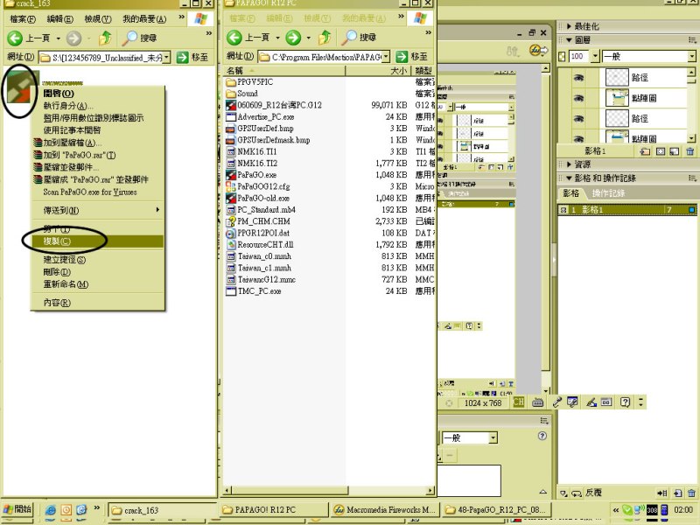Click Internet Explorer quick launch icon
Image resolution: width=700 pixels, height=525 pixels.
click(x=51, y=510)
